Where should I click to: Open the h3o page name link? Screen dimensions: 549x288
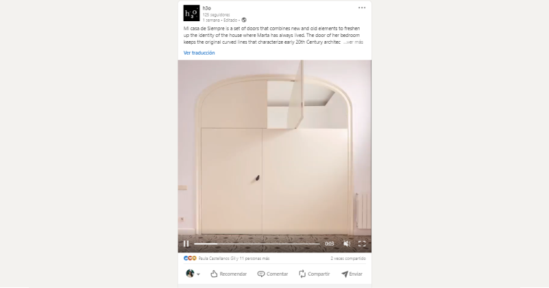206,8
